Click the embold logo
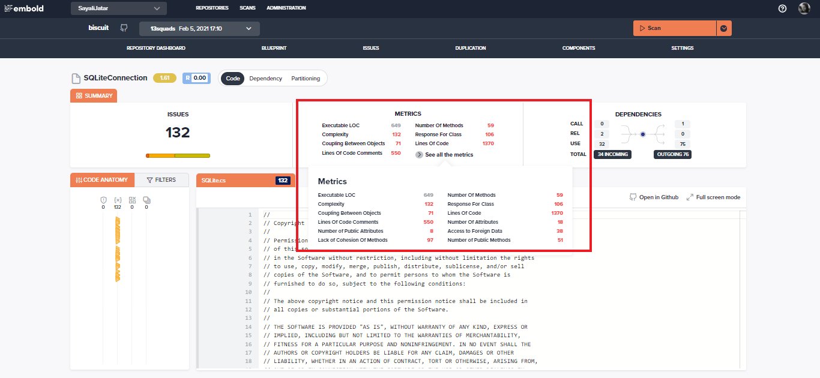The height and width of the screenshot is (378, 820). (23, 8)
